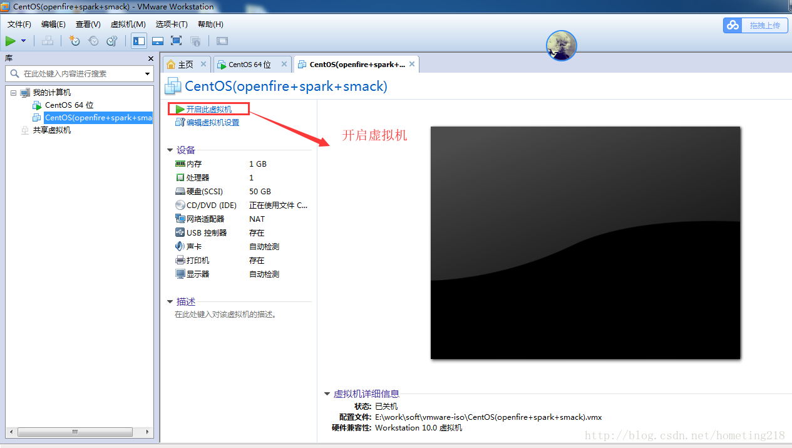Close the 库 library panel
Image resolution: width=792 pixels, height=448 pixels.
150,58
